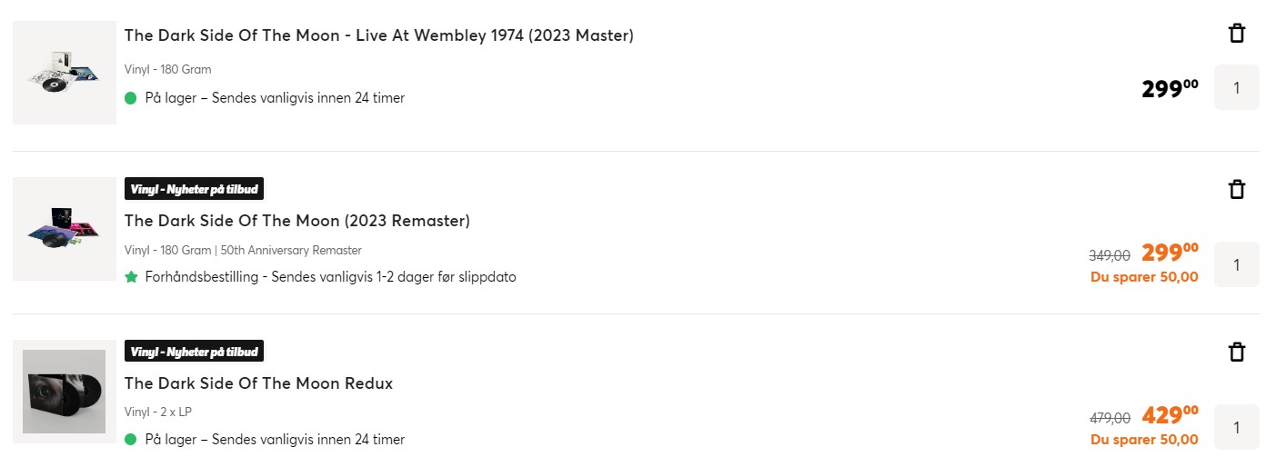
Task: Click the green preorder star icon
Action: point(131,277)
